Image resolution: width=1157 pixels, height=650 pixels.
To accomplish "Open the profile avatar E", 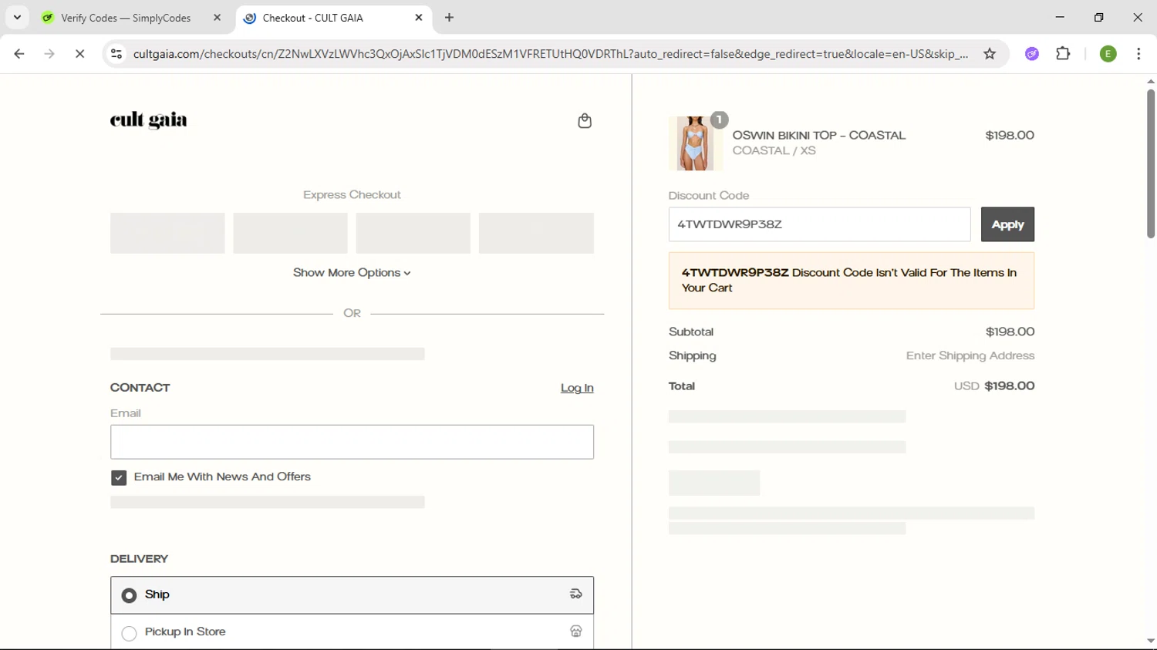I will click(1108, 54).
